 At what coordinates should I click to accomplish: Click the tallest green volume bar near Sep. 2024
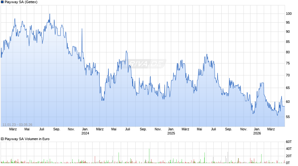(149, 156)
